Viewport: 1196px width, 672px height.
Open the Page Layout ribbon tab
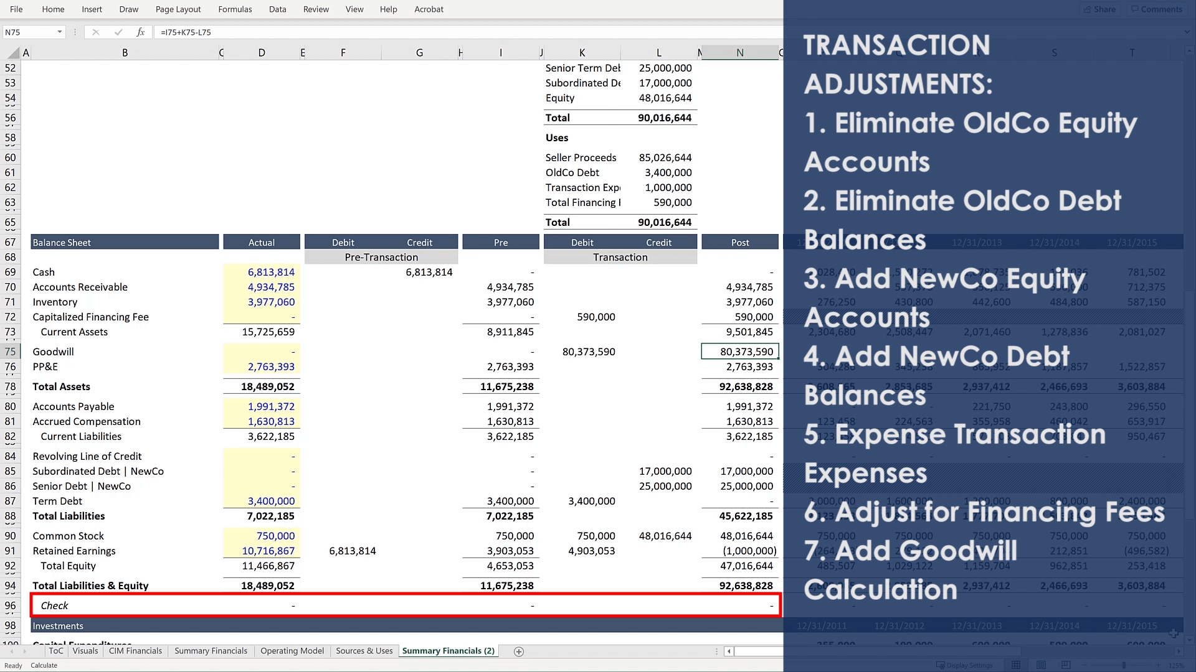tap(178, 9)
